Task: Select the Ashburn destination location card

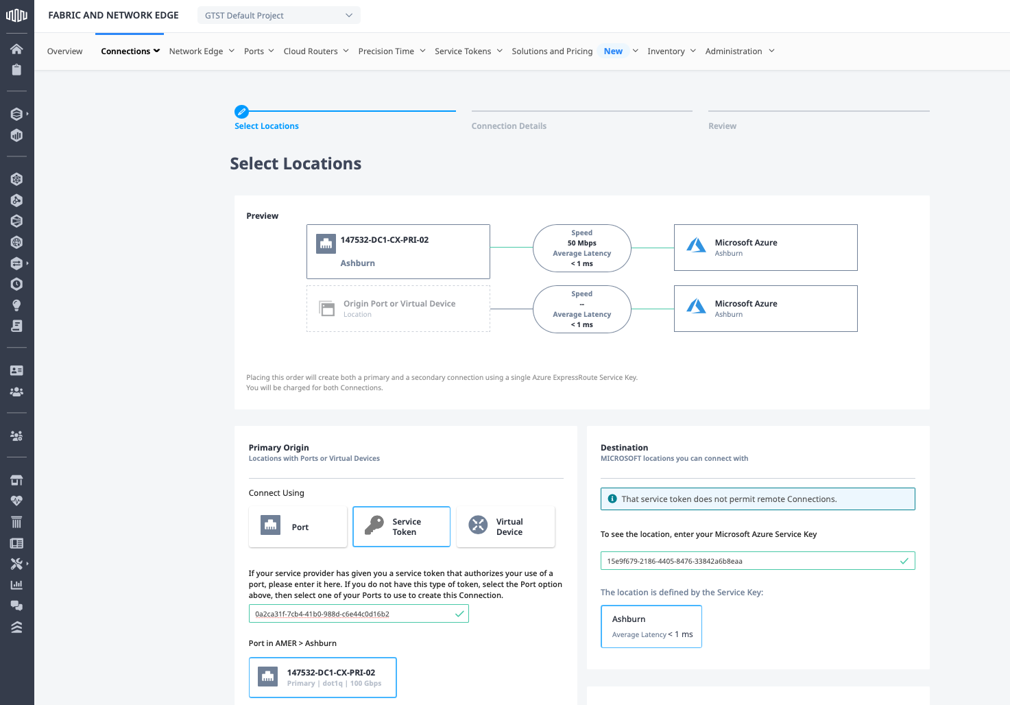Action: 651,626
